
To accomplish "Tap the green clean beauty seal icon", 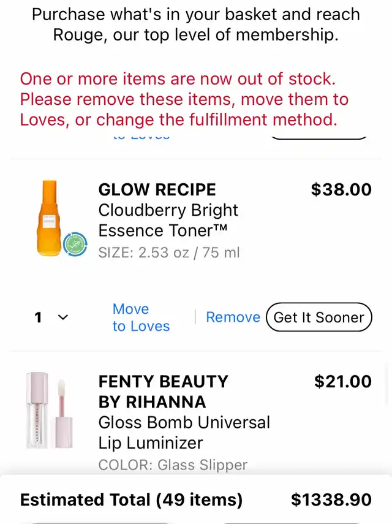I will (75, 245).
